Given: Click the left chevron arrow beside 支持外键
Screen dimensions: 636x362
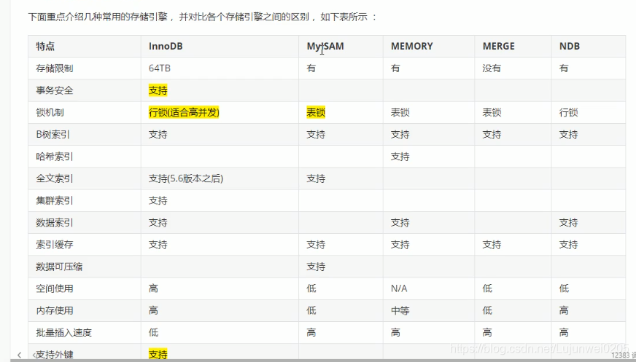Looking at the screenshot, I should 19,355.
